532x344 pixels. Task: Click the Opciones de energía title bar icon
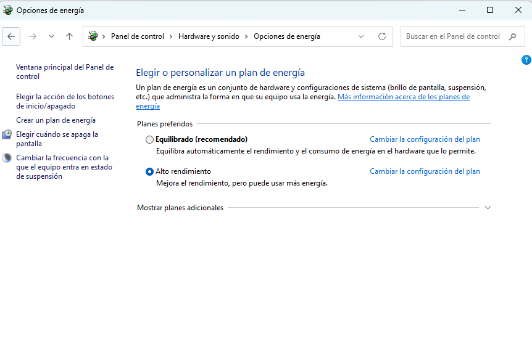click(x=7, y=10)
